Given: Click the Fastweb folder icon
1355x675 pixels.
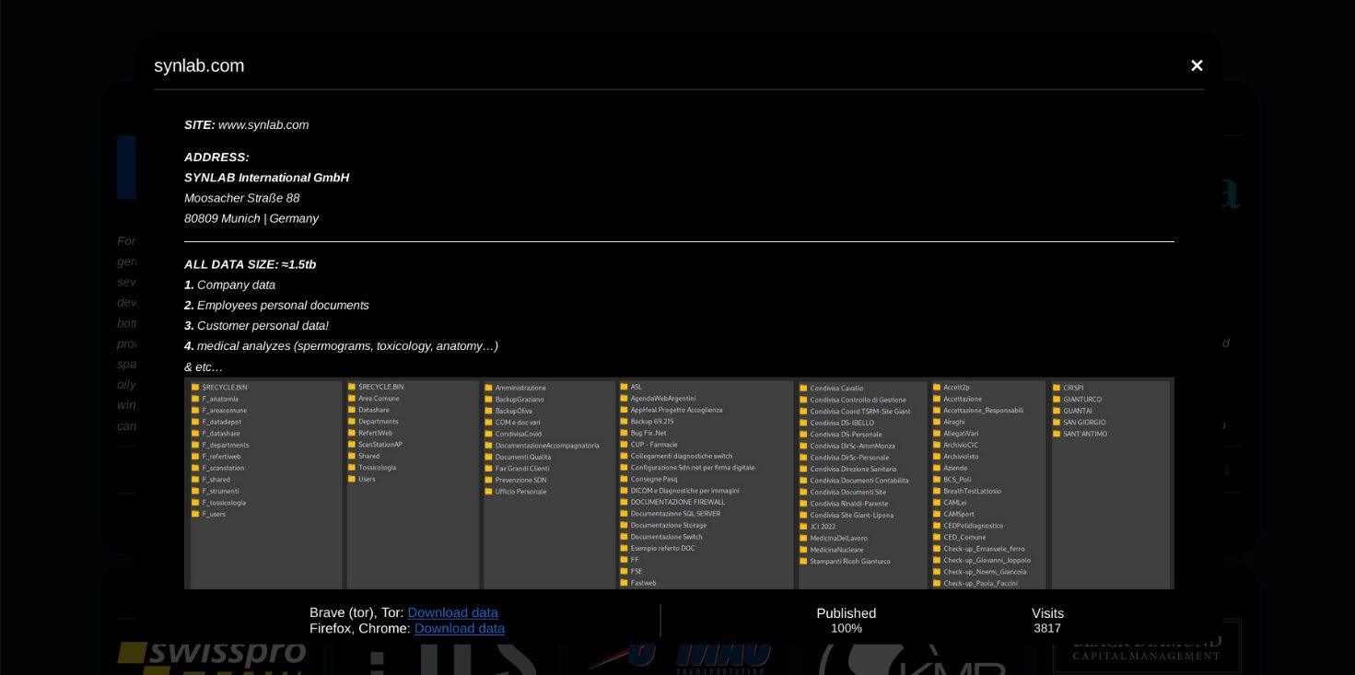Looking at the screenshot, I should 624,583.
